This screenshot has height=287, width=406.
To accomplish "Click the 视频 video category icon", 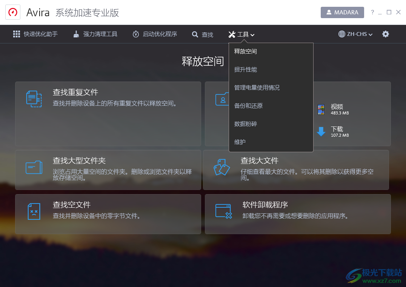I will coord(321,110).
